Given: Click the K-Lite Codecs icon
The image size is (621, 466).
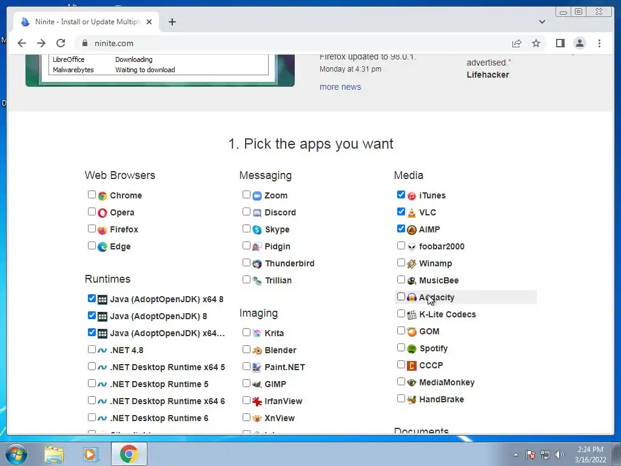Looking at the screenshot, I should [412, 315].
